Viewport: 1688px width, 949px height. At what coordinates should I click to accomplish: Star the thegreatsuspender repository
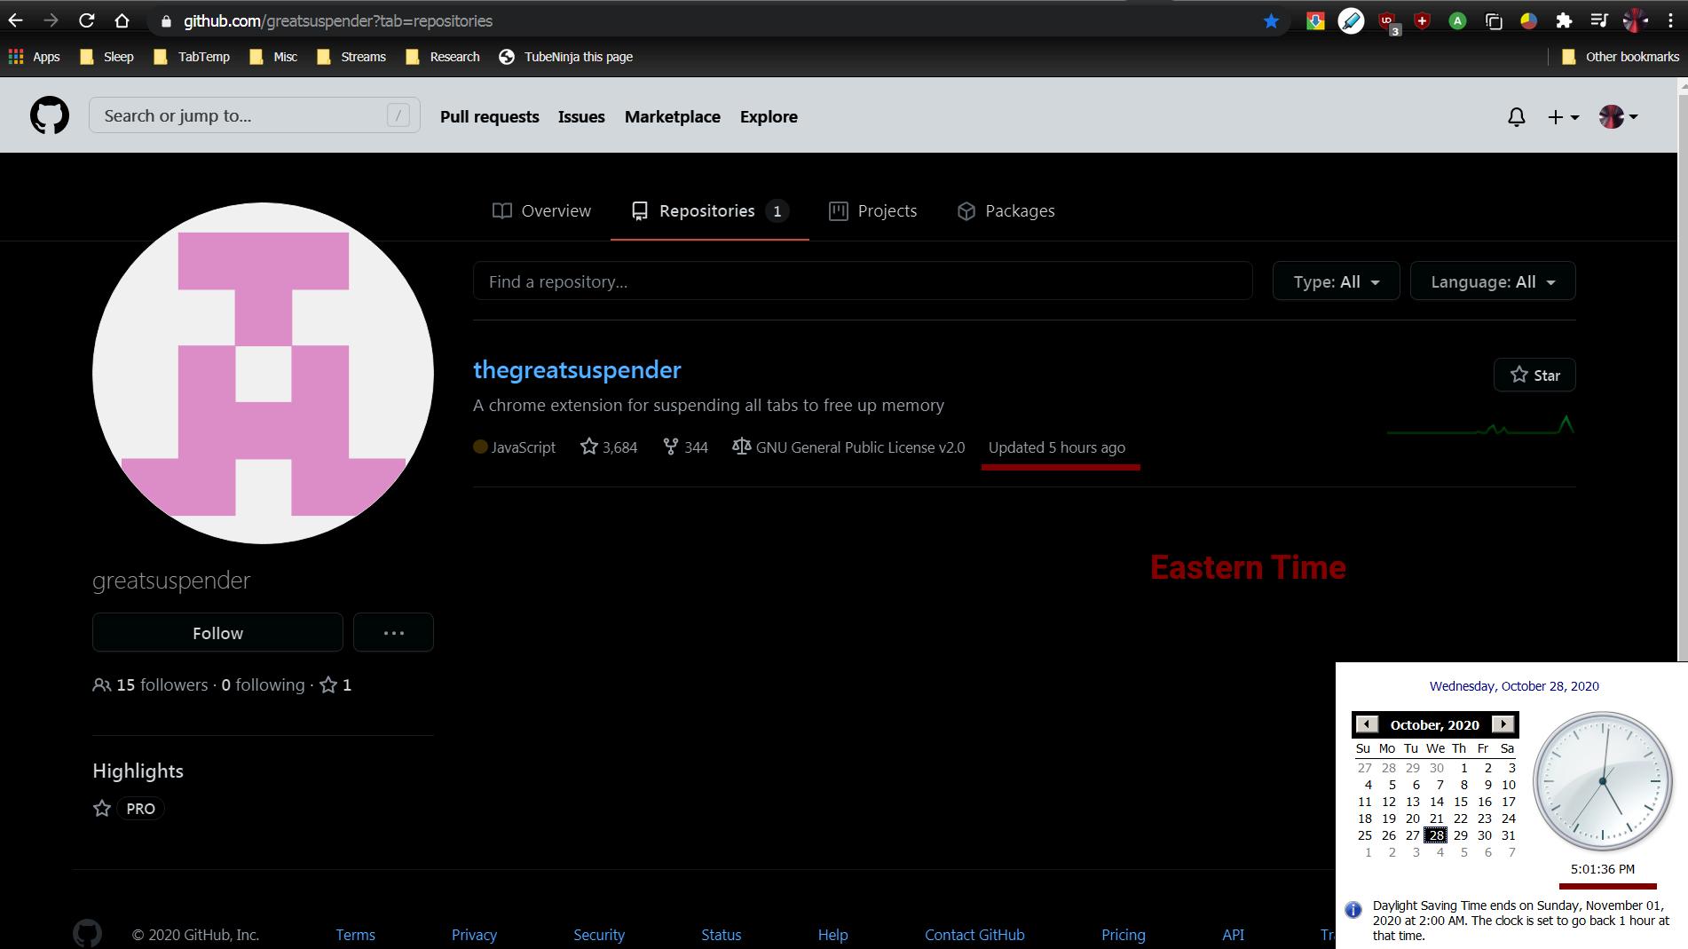[1534, 375]
